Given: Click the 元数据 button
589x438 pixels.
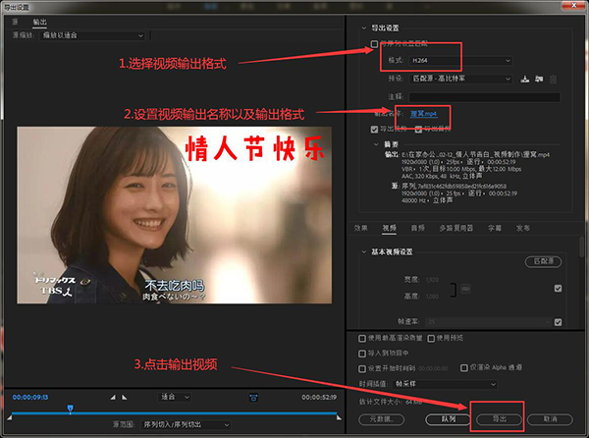Looking at the screenshot, I should 381,419.
